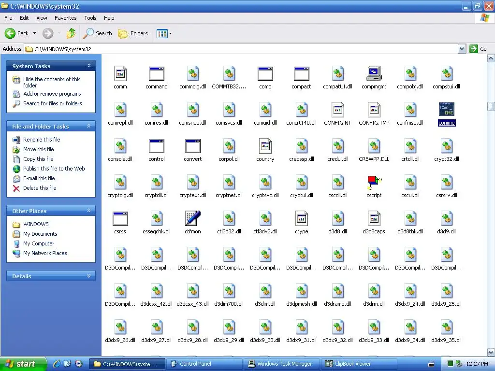The height and width of the screenshot is (371, 495).
Task: Click Publish this file to the Web
Action: pyautogui.click(x=54, y=169)
